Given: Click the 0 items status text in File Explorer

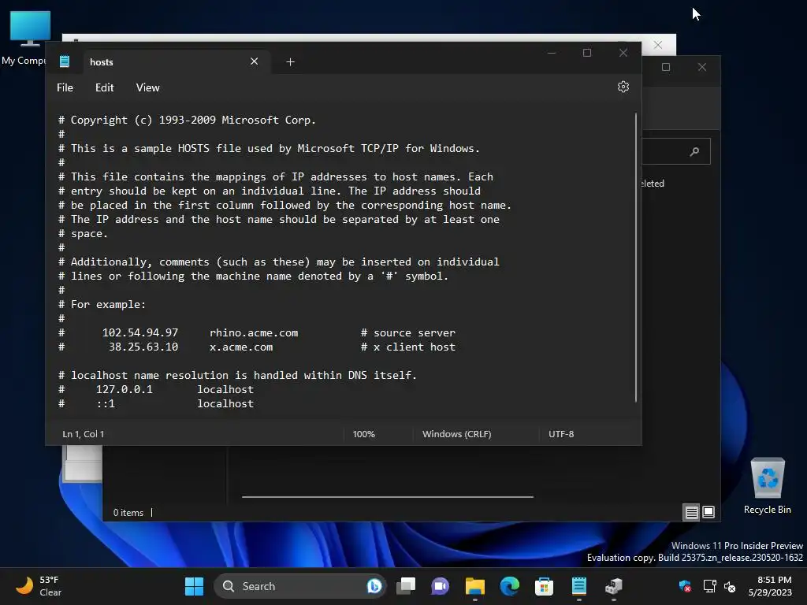Looking at the screenshot, I should pyautogui.click(x=128, y=512).
